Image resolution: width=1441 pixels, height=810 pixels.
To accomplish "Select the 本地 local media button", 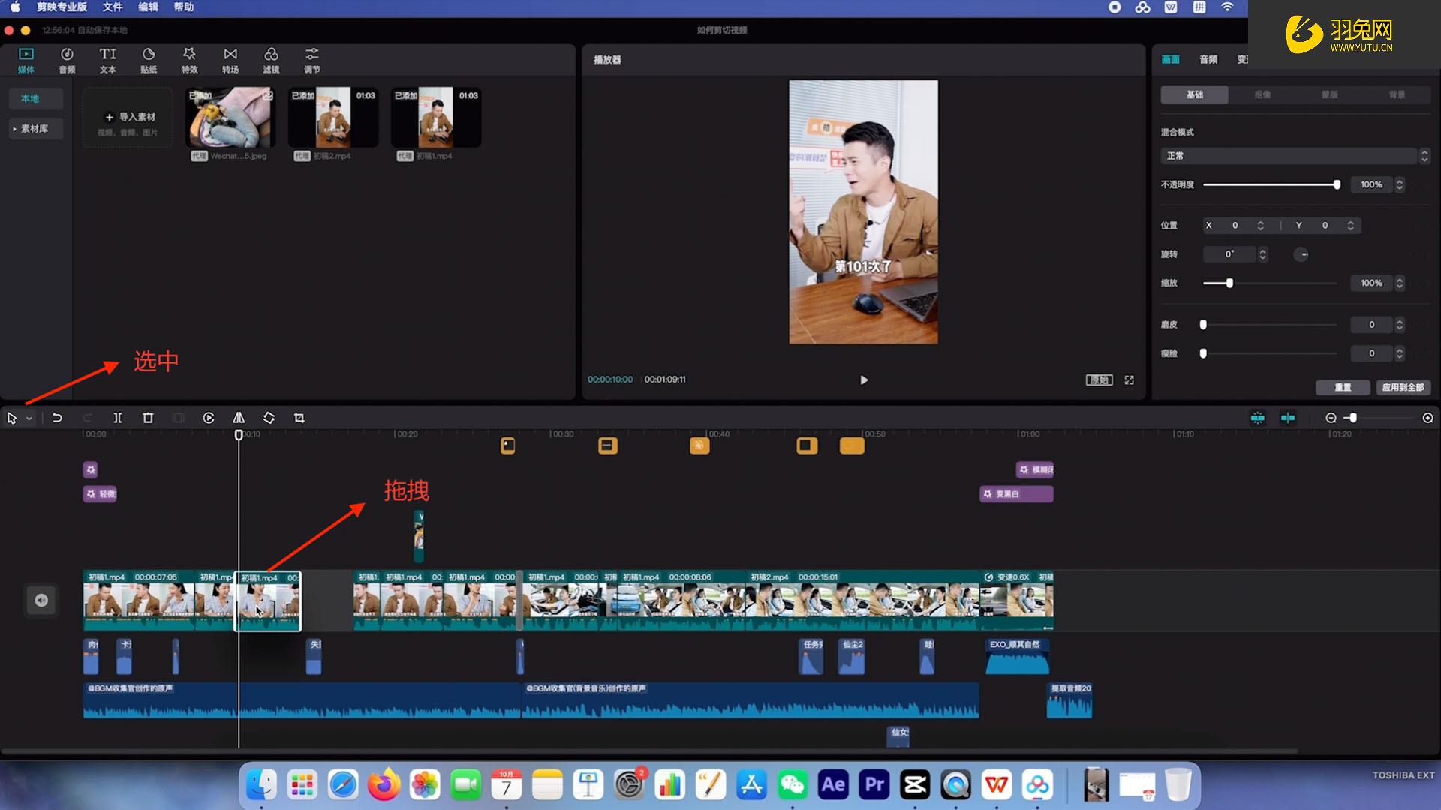I will click(35, 98).
